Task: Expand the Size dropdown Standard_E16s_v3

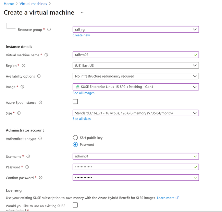Action: click(x=136, y=113)
